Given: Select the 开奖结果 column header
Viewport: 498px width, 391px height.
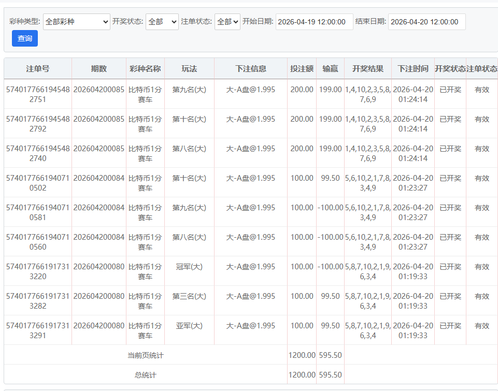Looking at the screenshot, I should pyautogui.click(x=368, y=69).
